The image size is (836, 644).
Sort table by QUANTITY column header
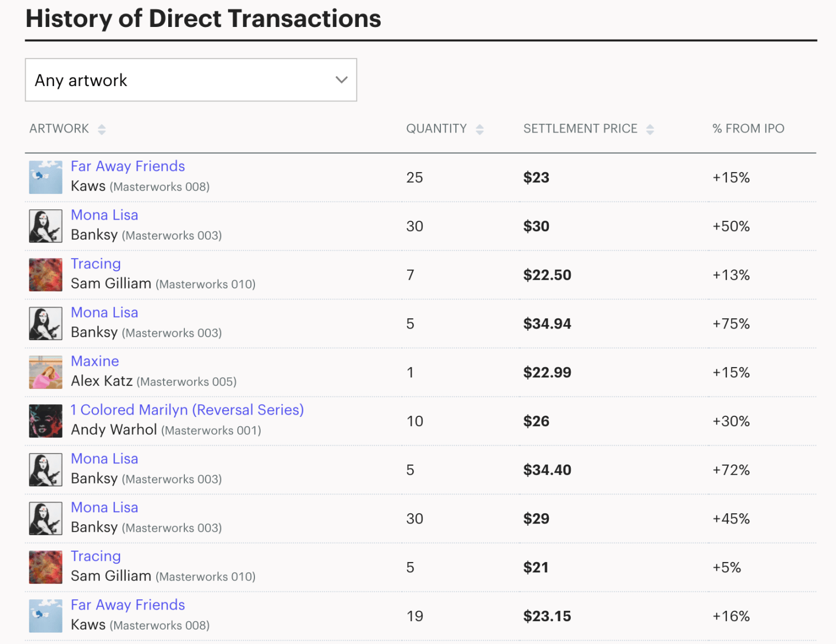click(437, 128)
